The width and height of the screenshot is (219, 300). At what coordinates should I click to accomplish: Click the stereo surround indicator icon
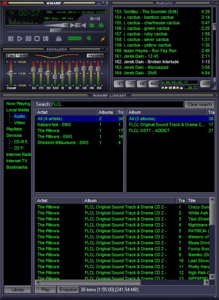(x=95, y=19)
